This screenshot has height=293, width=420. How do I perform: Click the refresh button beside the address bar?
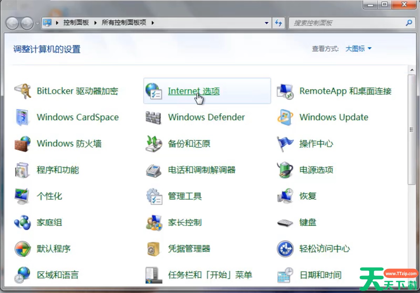click(x=278, y=23)
